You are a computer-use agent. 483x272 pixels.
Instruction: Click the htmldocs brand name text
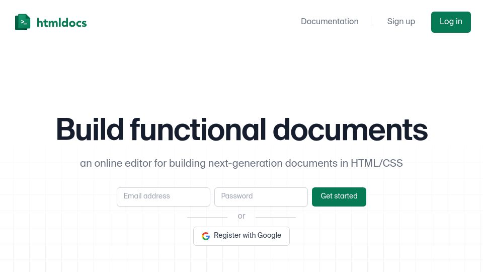click(61, 23)
